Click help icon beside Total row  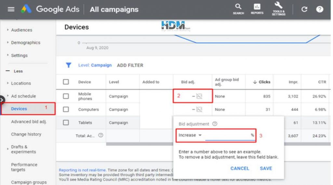point(101,135)
